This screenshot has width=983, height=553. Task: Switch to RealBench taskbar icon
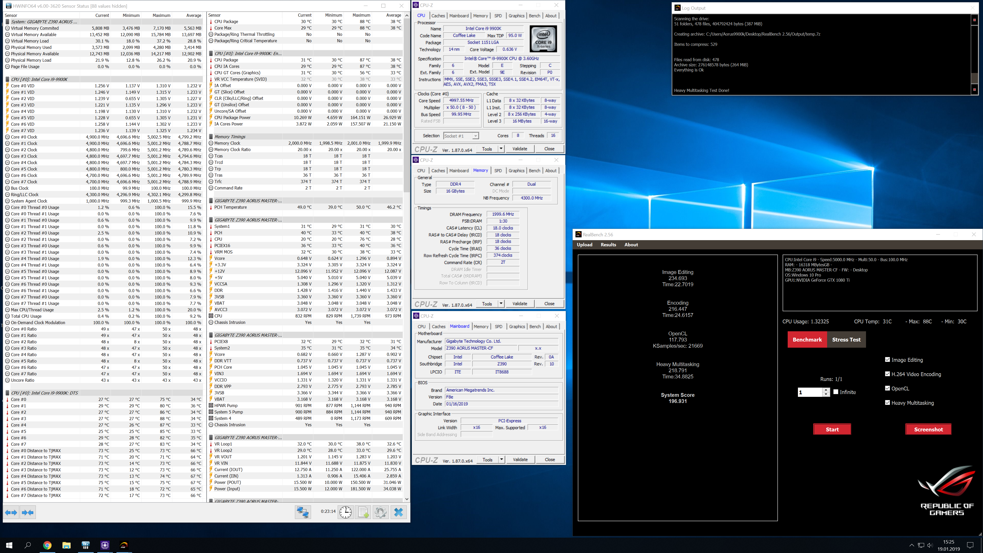tap(124, 545)
